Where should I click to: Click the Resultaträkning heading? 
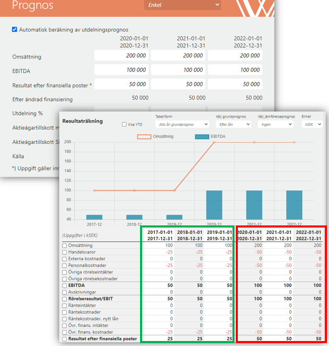coord(82,121)
